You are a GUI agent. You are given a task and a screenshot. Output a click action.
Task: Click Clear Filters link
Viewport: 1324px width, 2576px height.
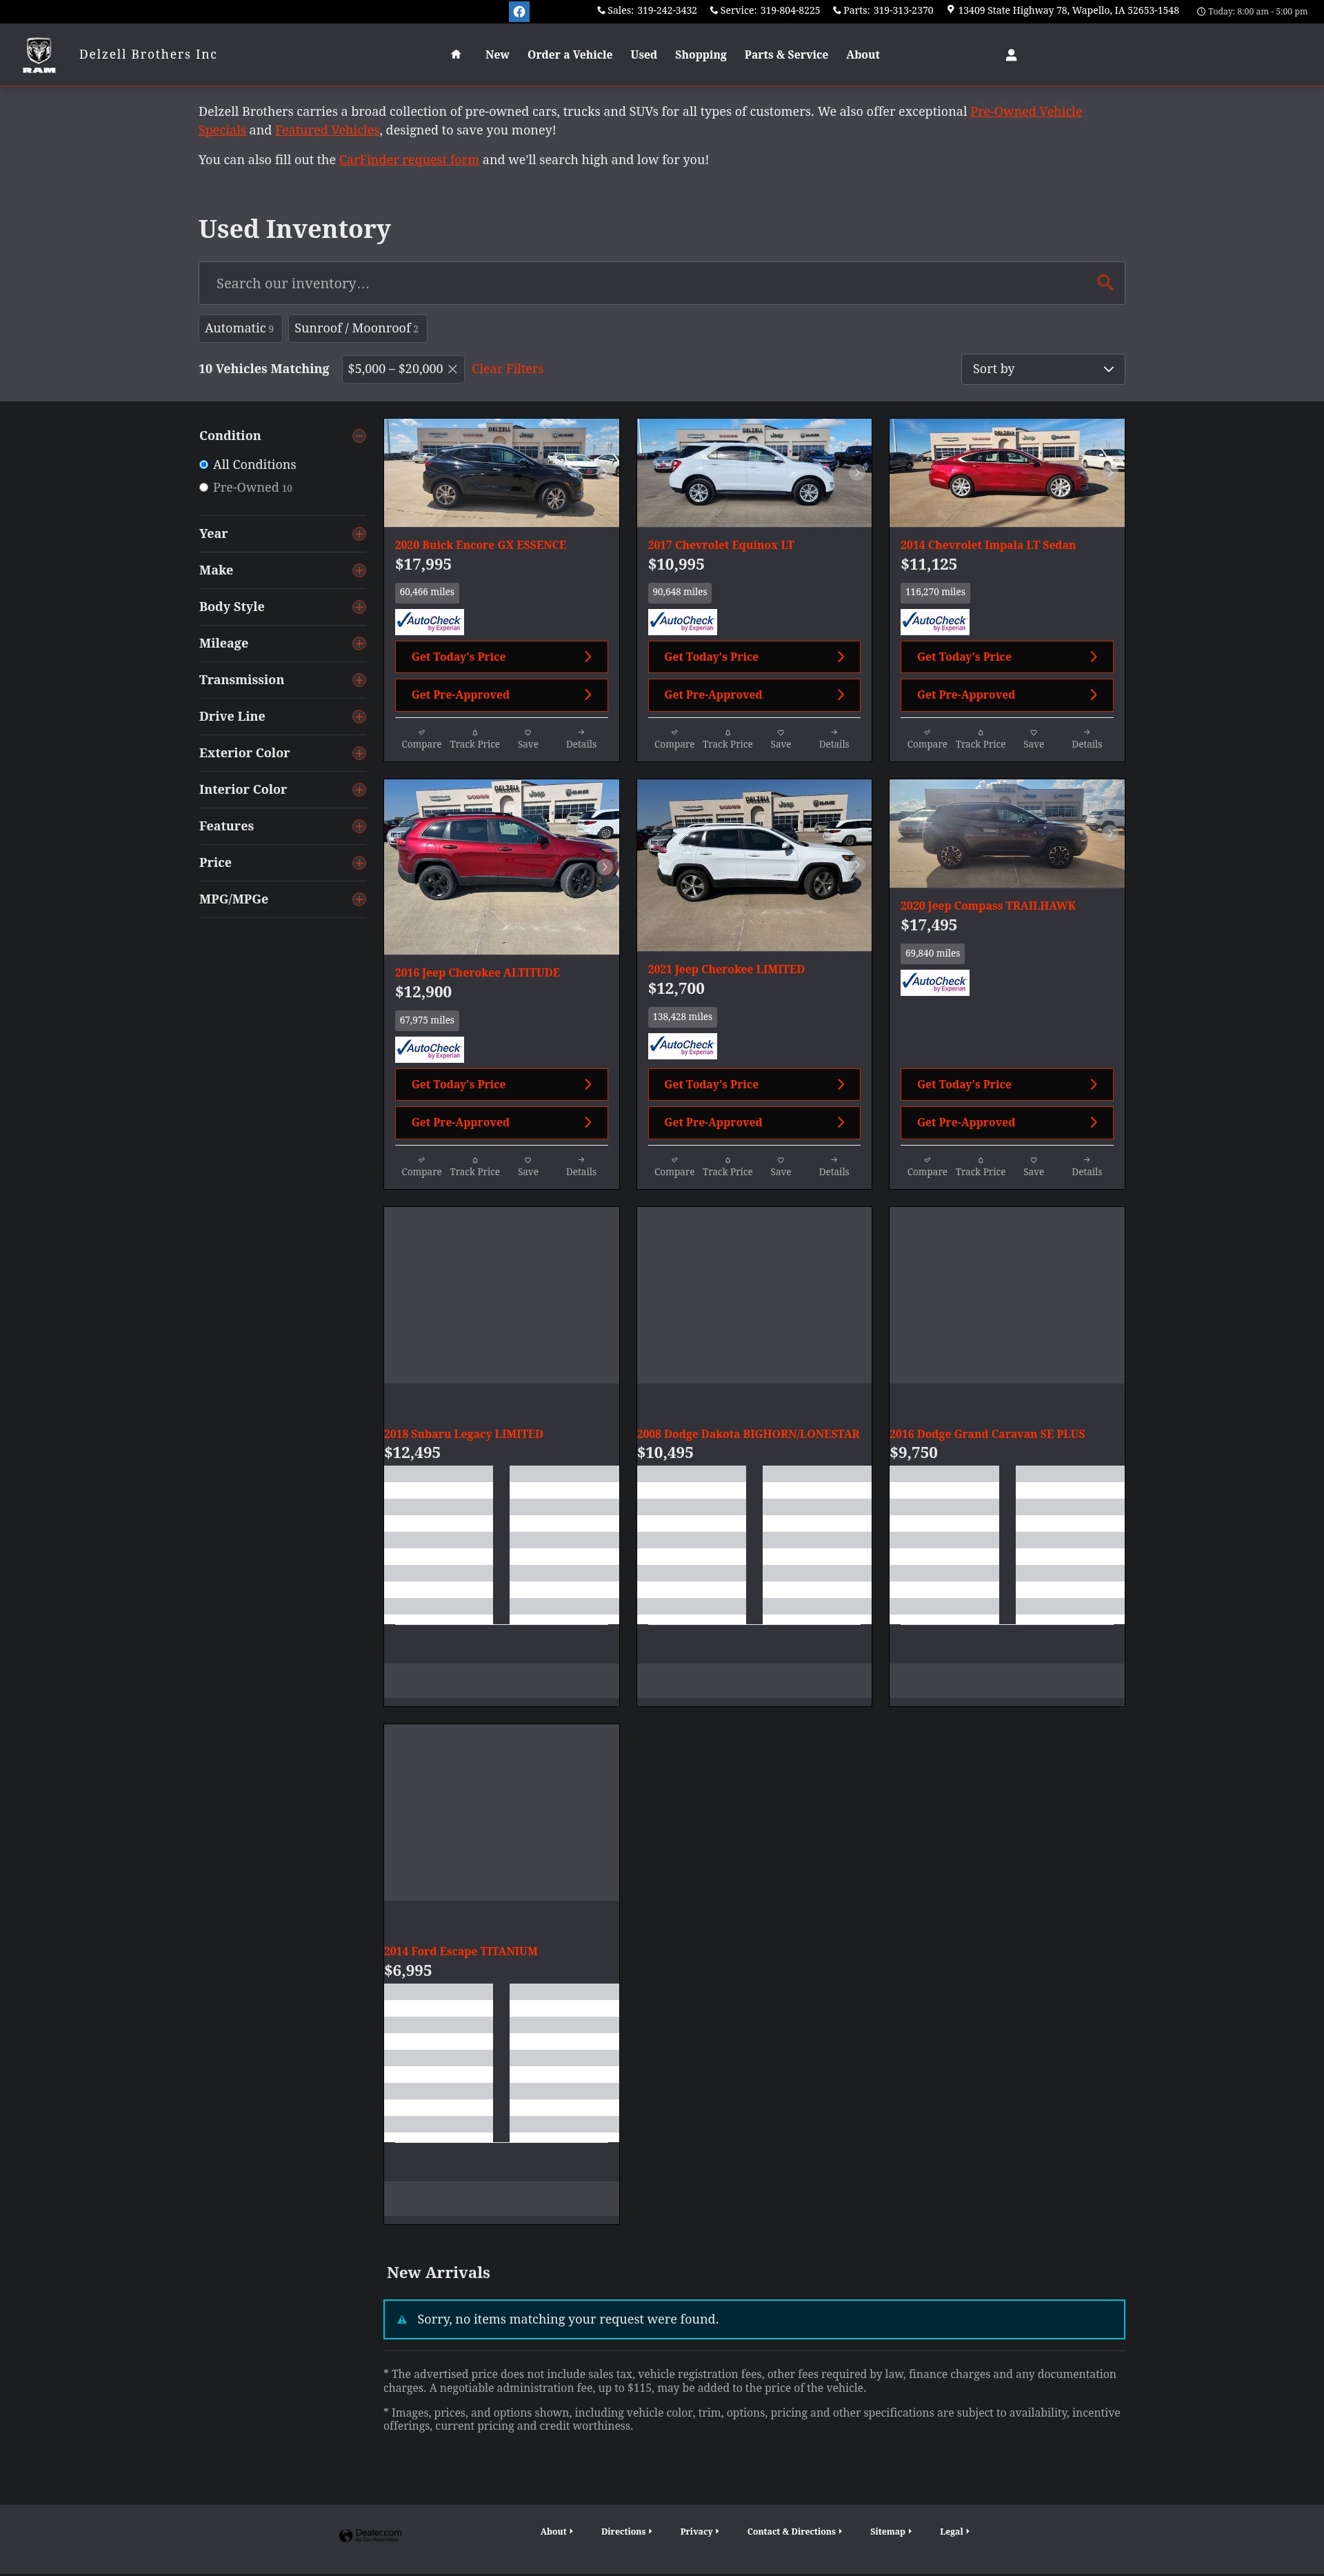(x=508, y=369)
